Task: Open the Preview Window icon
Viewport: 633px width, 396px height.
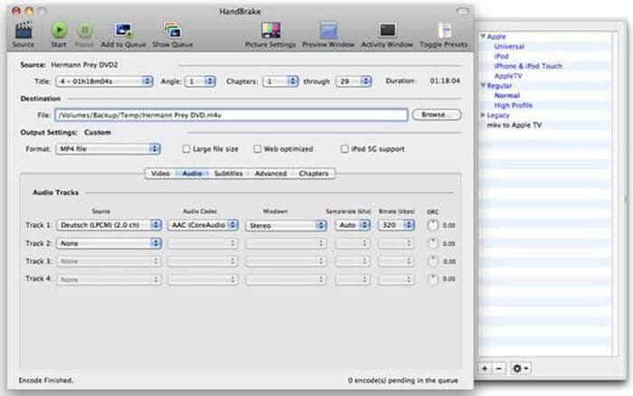Action: (x=329, y=30)
